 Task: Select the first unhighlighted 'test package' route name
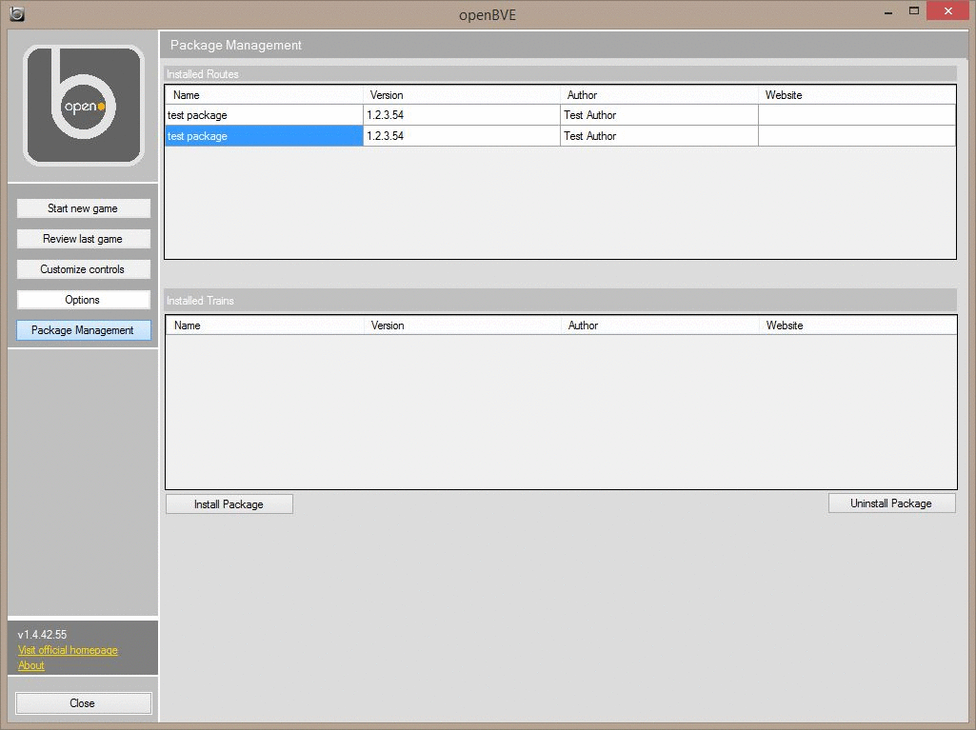[264, 115]
